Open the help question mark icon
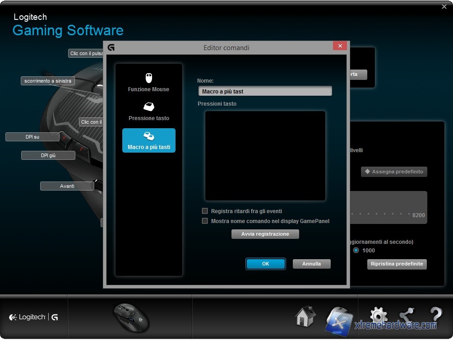The height and width of the screenshot is (340, 453). pyautogui.click(x=435, y=317)
